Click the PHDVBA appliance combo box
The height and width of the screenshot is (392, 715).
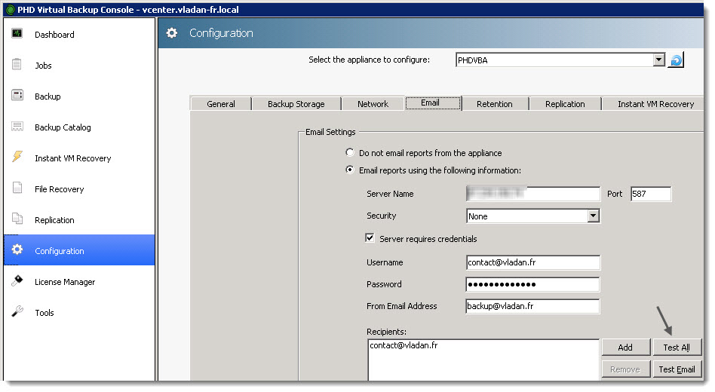pos(560,60)
